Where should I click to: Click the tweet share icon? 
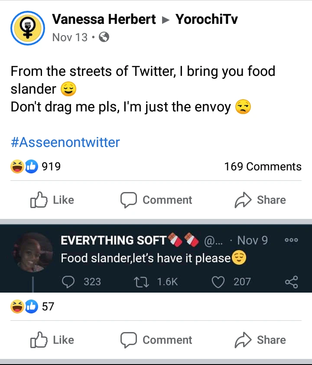click(x=291, y=282)
